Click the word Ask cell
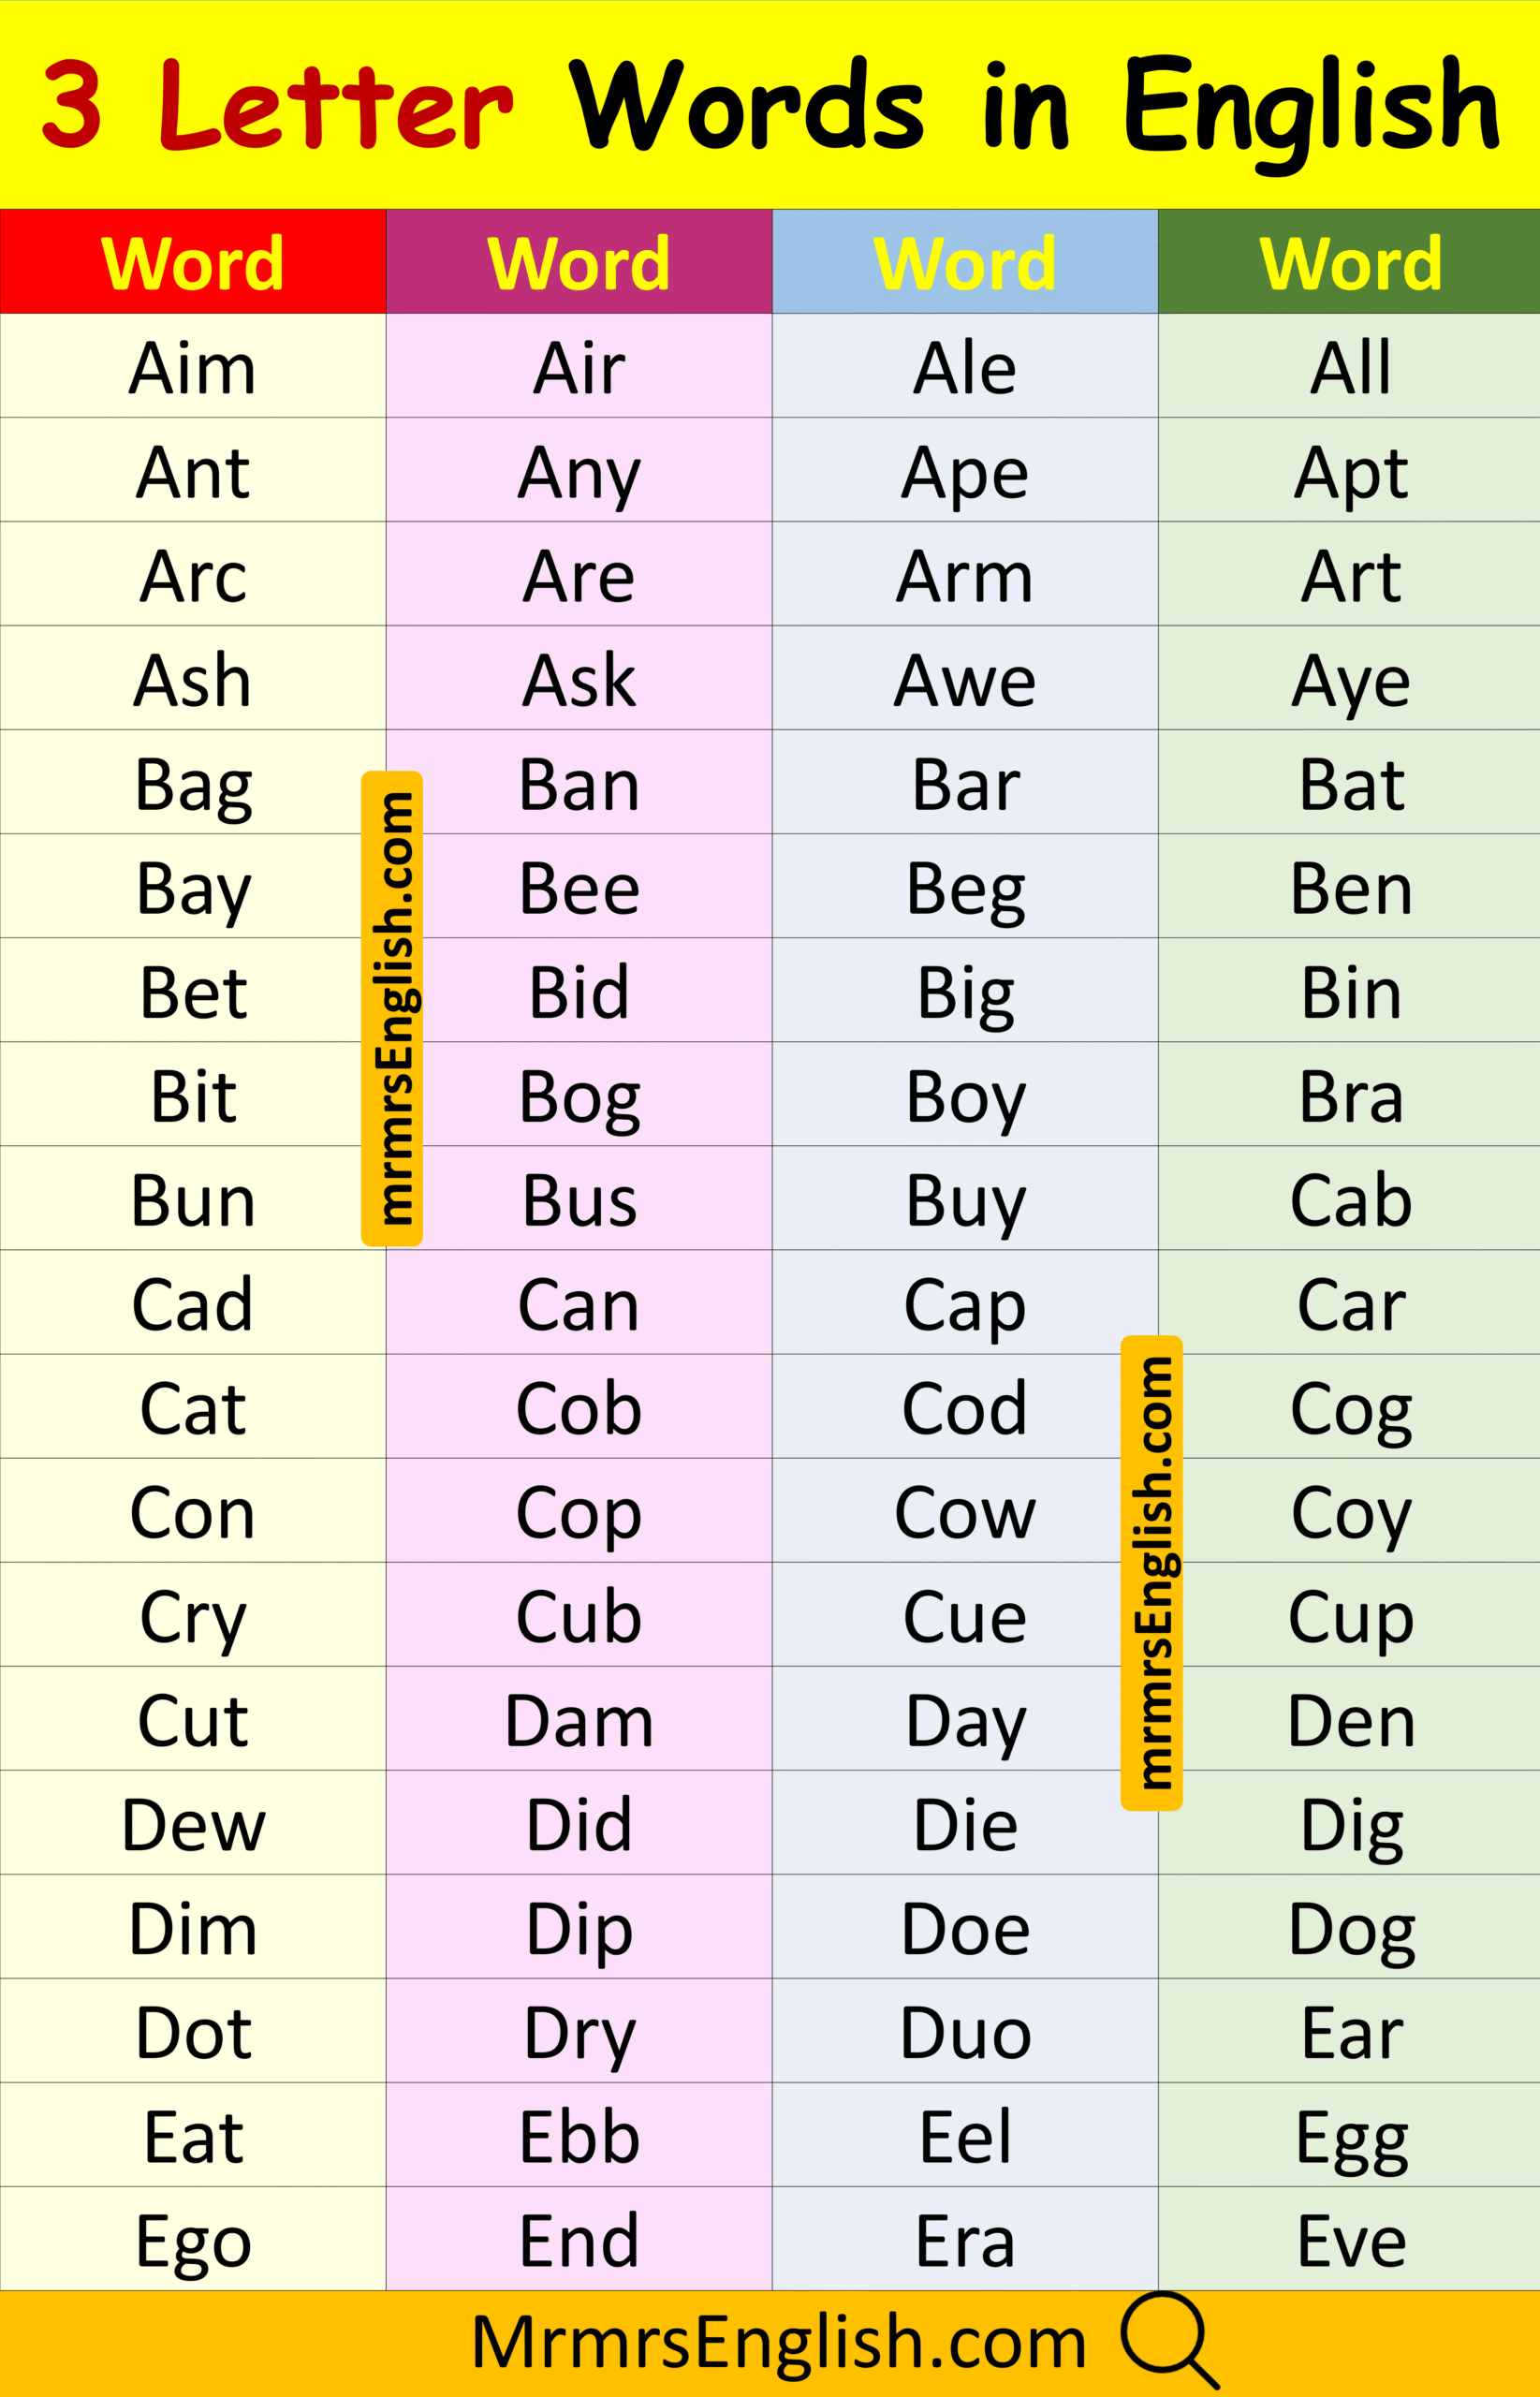Viewport: 1540px width, 2397px height. [x=579, y=680]
